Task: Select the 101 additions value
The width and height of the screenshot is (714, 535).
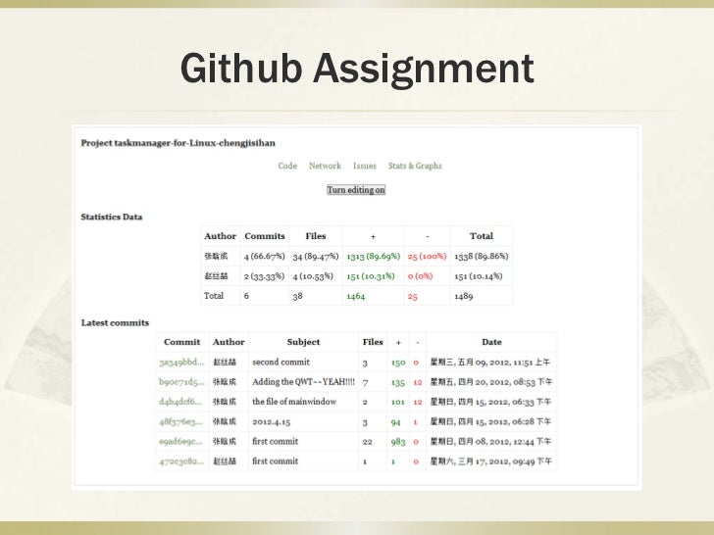Action: tap(397, 402)
